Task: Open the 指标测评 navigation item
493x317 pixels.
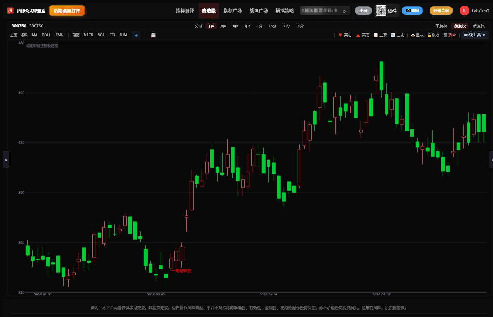Action: (185, 11)
